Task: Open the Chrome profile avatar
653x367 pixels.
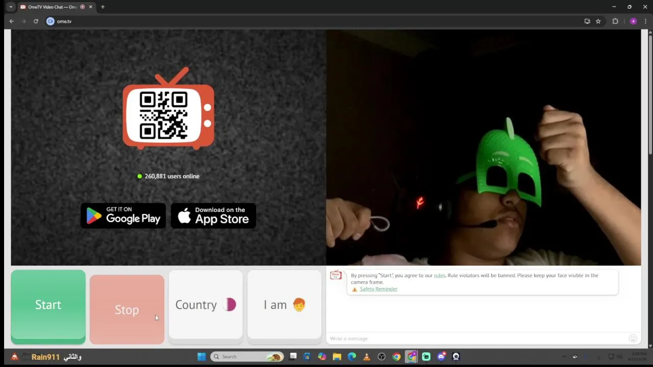Action: [x=633, y=21]
